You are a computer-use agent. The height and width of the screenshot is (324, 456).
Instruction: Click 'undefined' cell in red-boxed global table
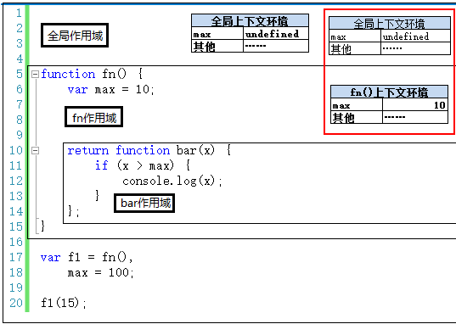[x=406, y=36]
